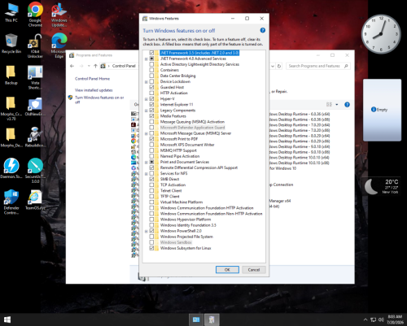
Task: Open the network icon in system tray
Action: click(x=374, y=319)
